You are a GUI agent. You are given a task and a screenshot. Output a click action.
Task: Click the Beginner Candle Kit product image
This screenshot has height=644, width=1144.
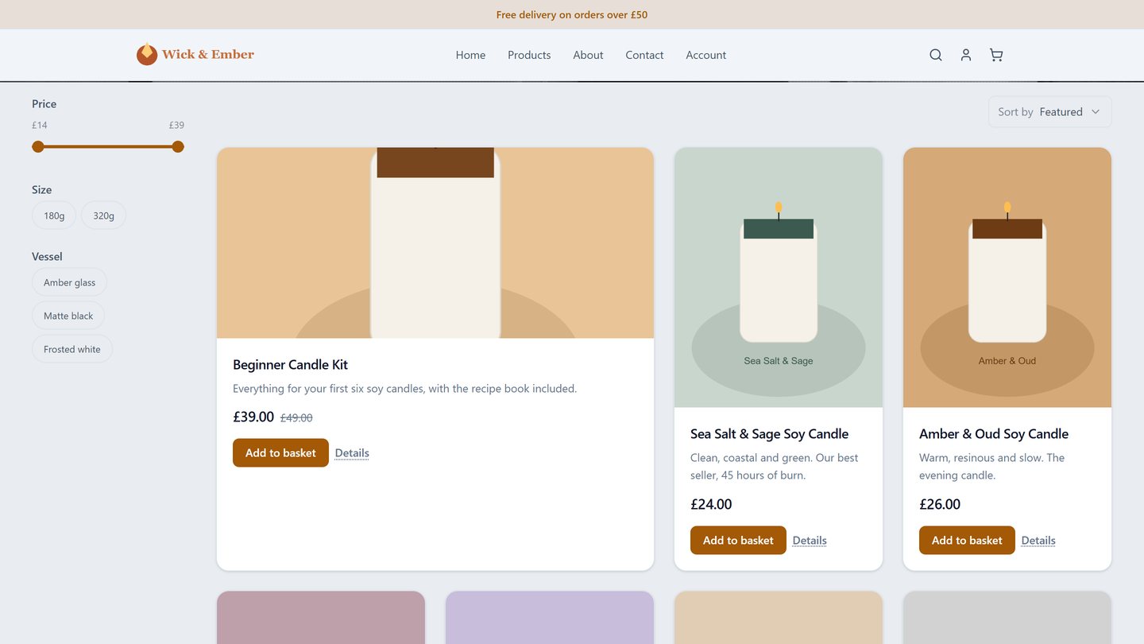coord(435,243)
